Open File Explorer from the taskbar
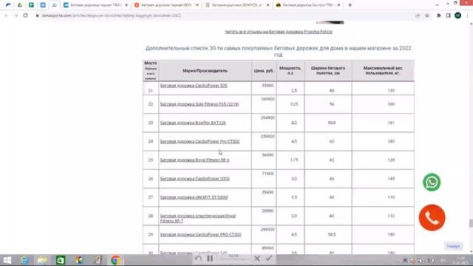This screenshot has height=266, width=473. pos(43,260)
